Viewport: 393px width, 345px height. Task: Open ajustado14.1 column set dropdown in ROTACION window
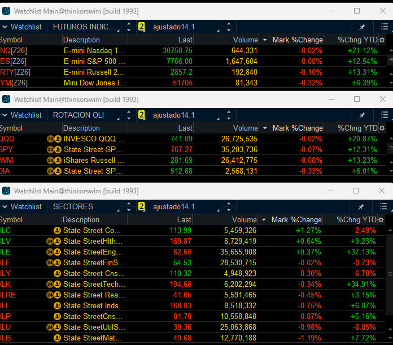point(184,115)
